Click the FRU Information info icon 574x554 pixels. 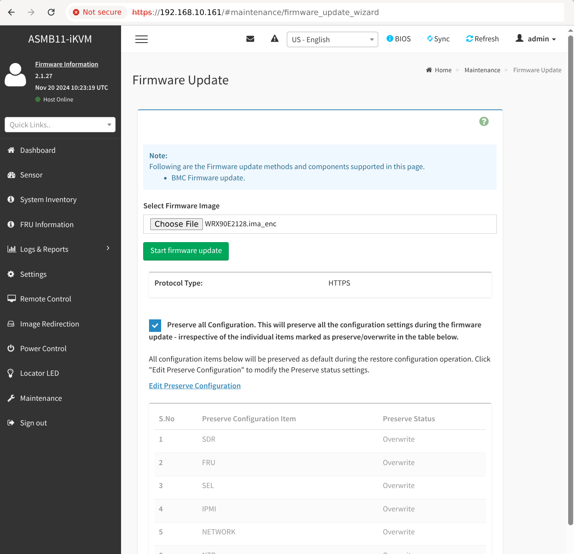[11, 224]
